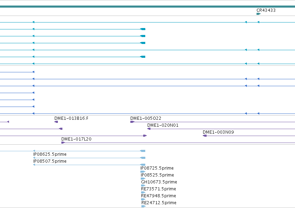Click the DME1-005O22 feature label

(x=146, y=118)
